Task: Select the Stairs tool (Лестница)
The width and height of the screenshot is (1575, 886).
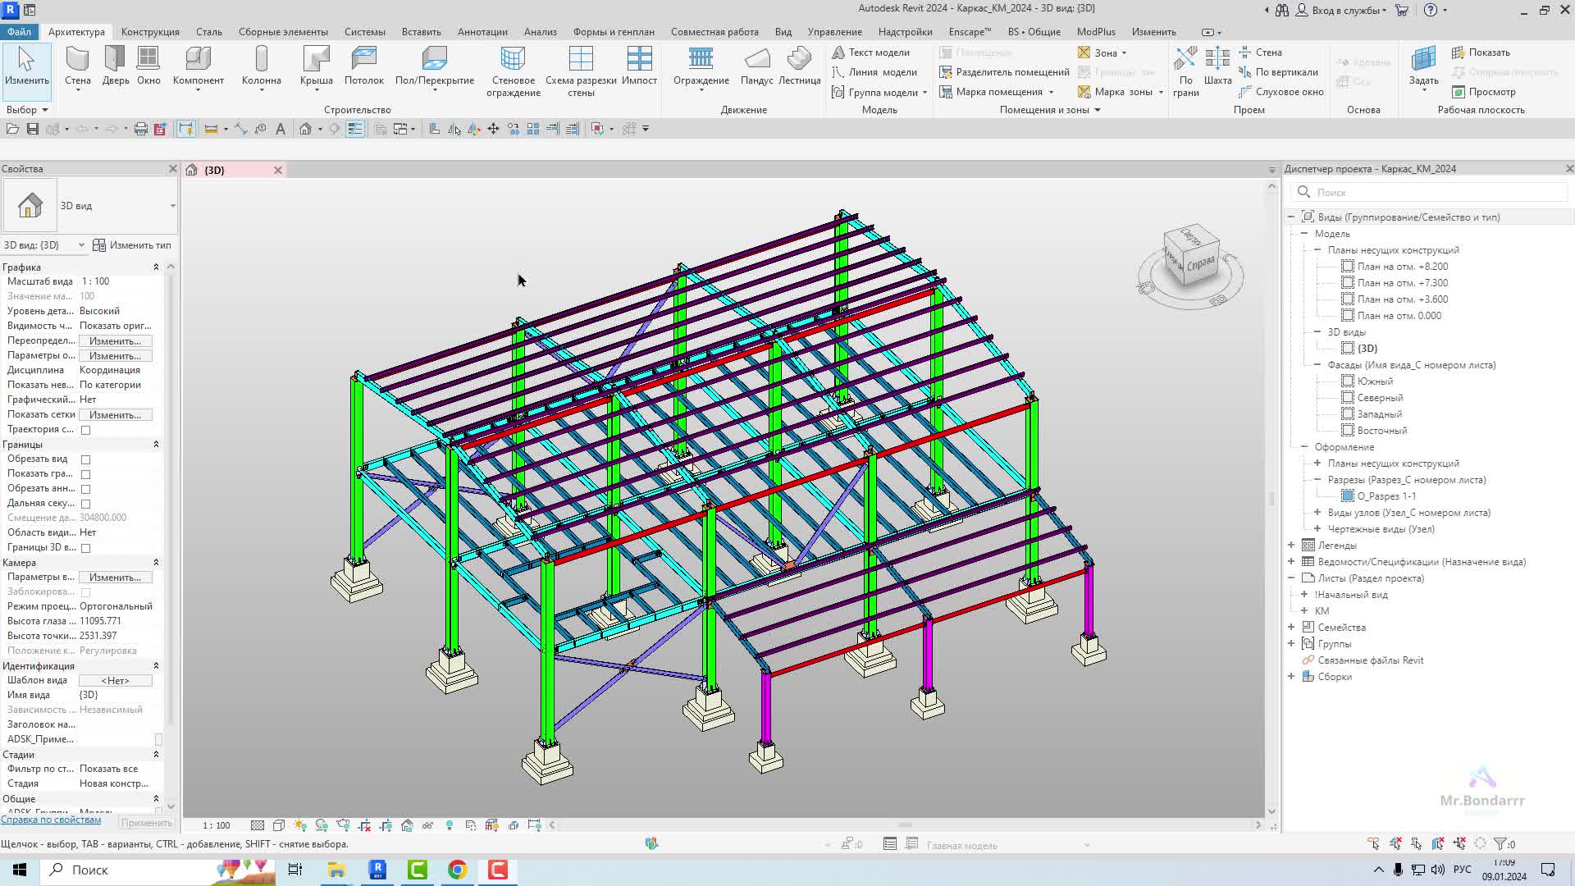Action: pyautogui.click(x=798, y=66)
